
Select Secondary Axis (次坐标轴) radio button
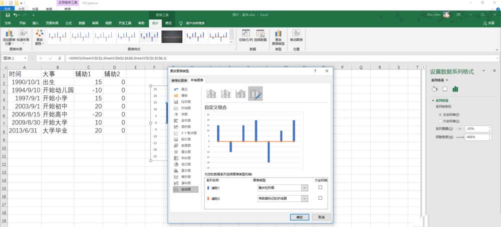pos(440,121)
